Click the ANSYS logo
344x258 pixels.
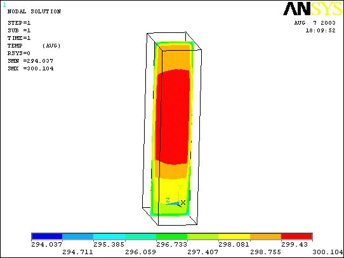click(x=313, y=8)
